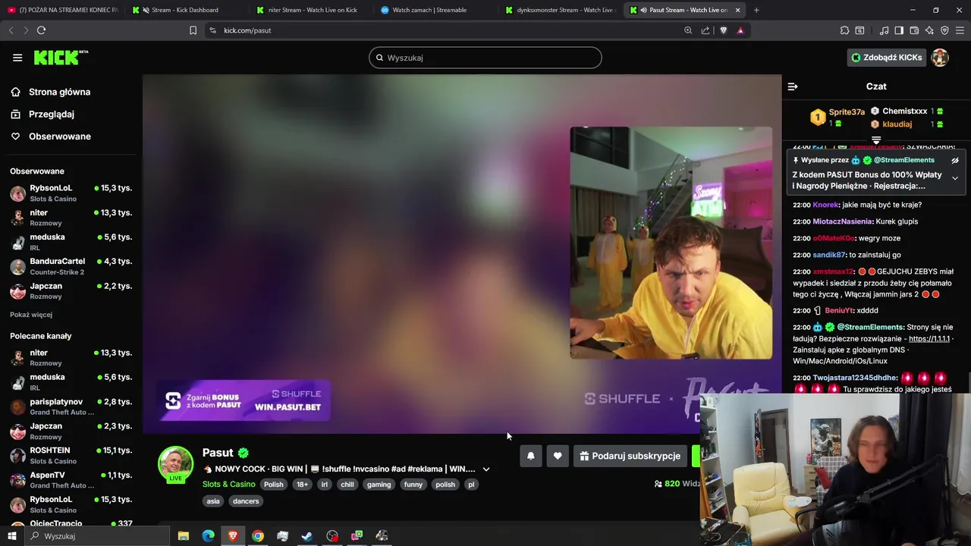Click Sprite37a in chat leaderboard
971x546 pixels.
[847, 112]
